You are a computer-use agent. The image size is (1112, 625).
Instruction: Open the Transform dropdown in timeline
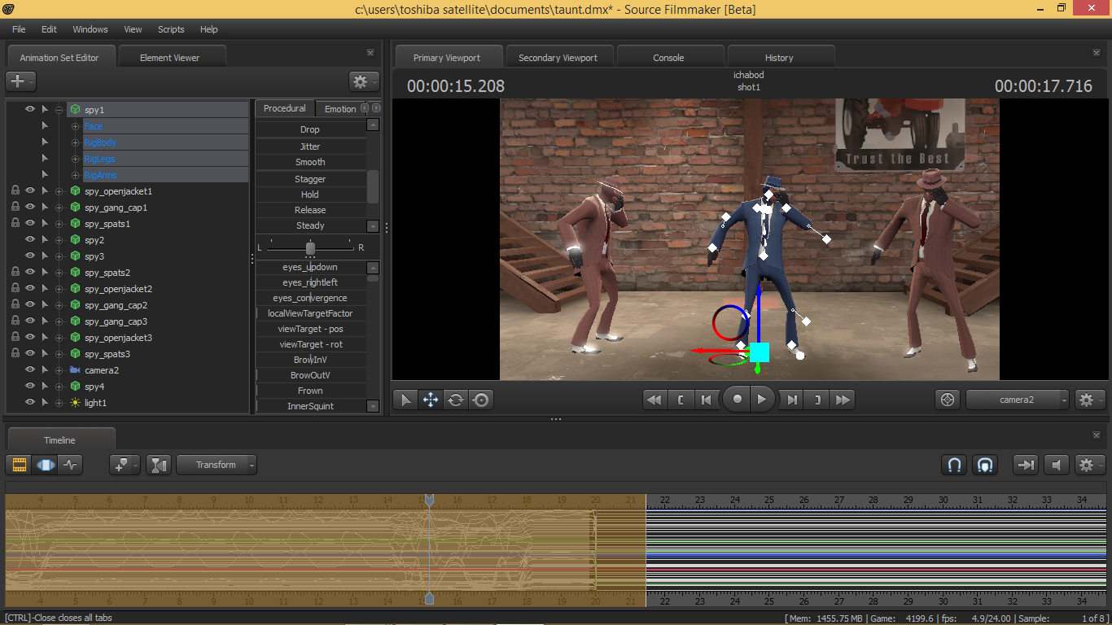click(x=217, y=465)
